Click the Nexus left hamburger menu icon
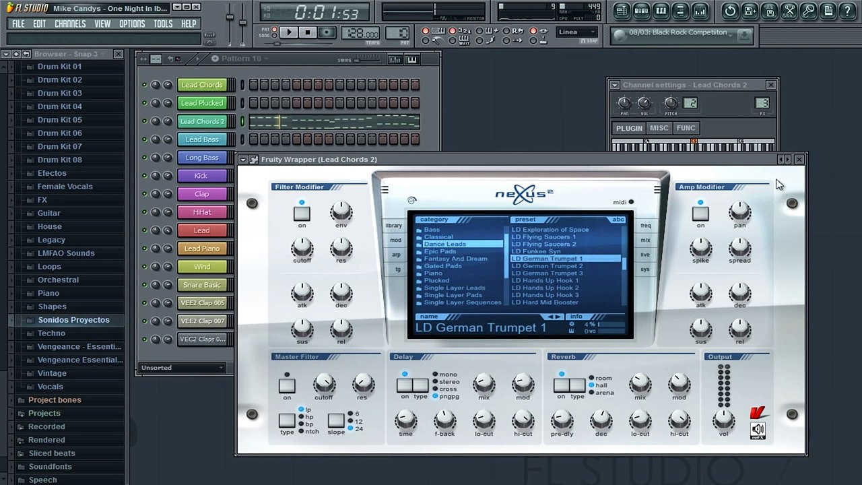The width and height of the screenshot is (862, 485). click(x=385, y=190)
